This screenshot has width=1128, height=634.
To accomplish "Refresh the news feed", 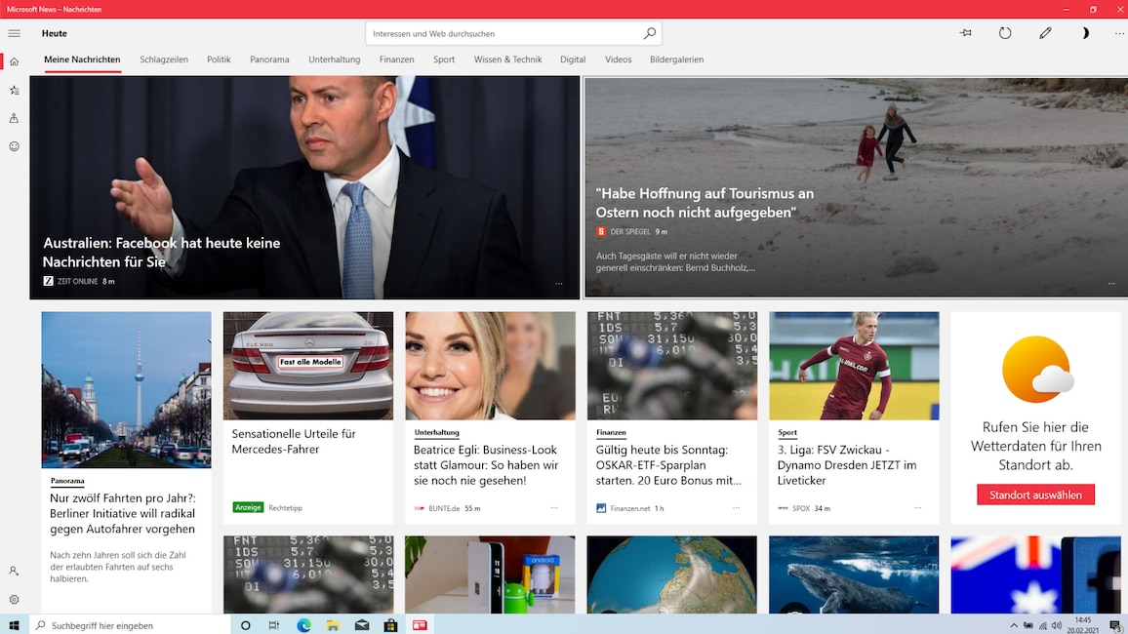I will [1005, 33].
